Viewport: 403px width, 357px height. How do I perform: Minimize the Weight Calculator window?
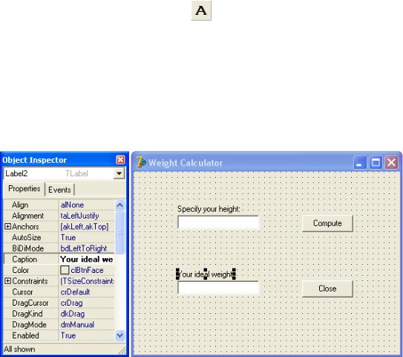coord(360,163)
